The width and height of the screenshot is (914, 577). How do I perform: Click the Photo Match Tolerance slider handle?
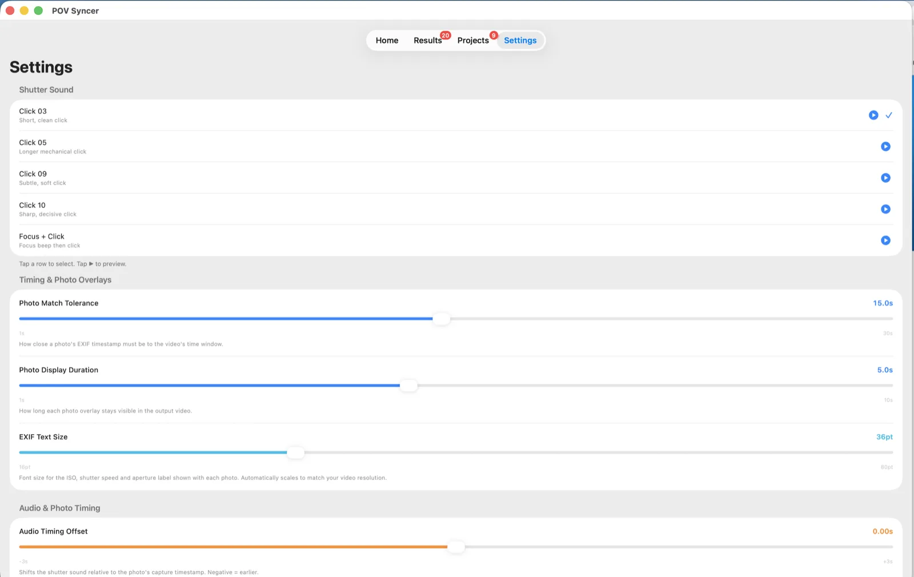[442, 319]
